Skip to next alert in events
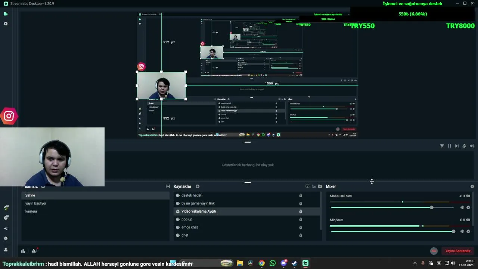This screenshot has height=269, width=478. 457,146
